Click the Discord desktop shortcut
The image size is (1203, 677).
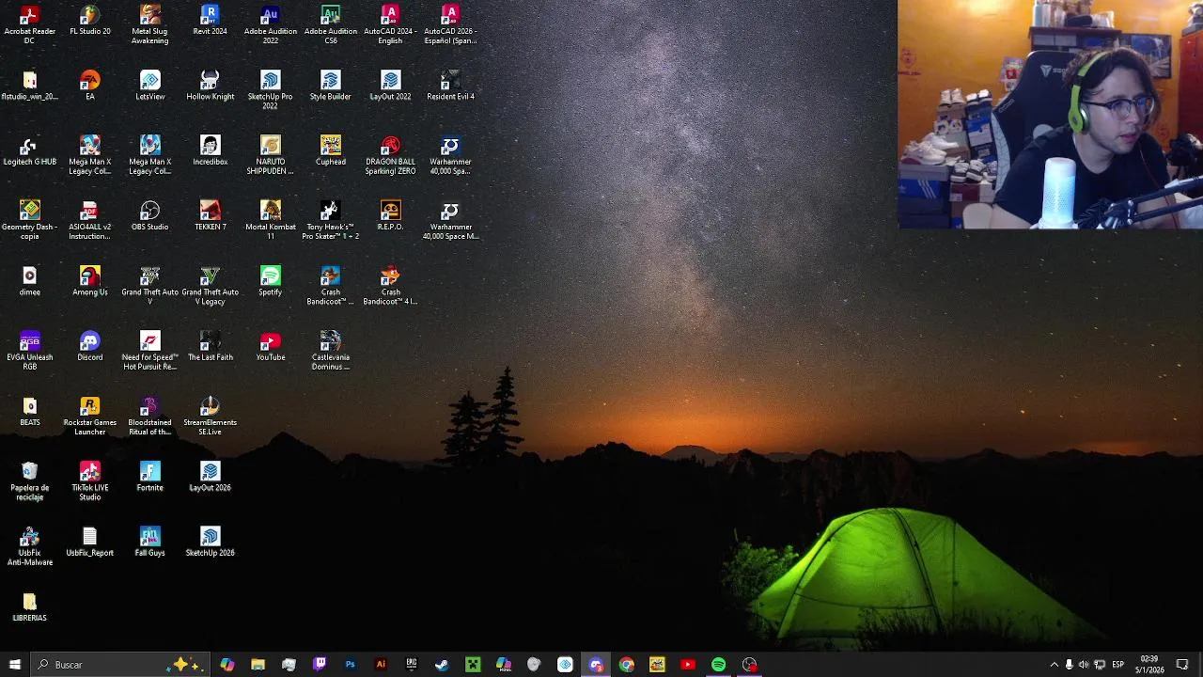click(x=89, y=347)
